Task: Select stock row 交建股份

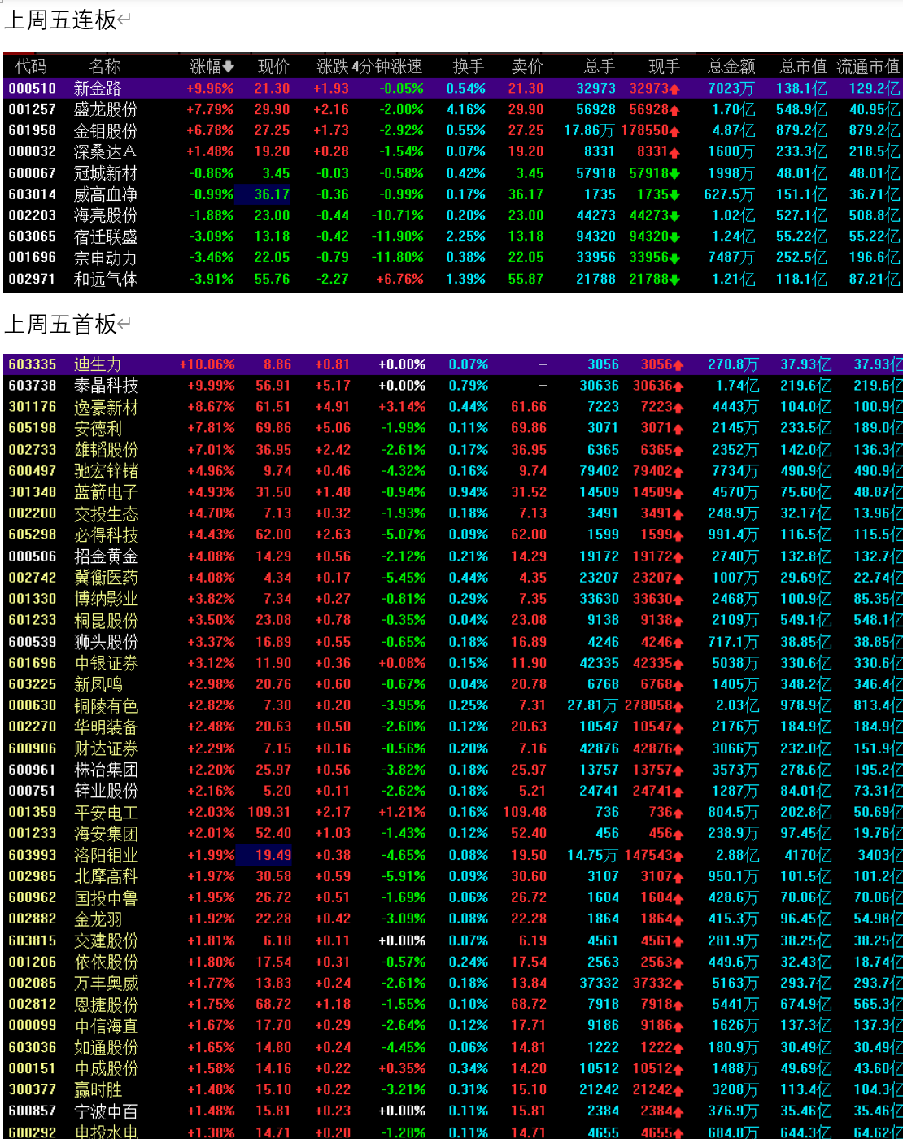Action: (x=453, y=940)
